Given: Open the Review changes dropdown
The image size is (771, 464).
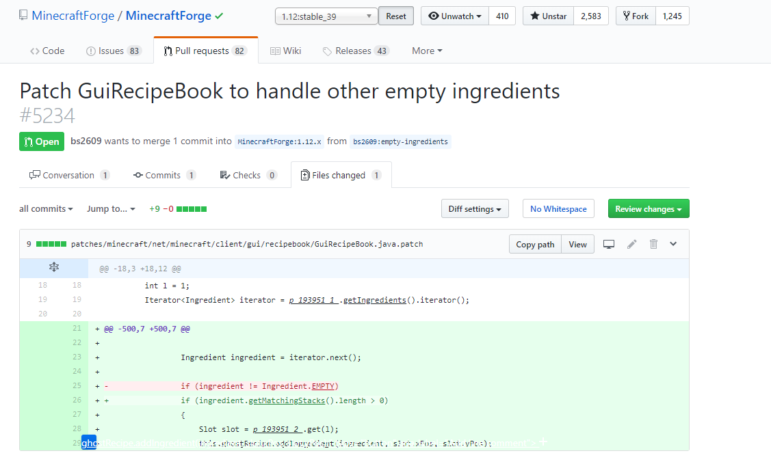Looking at the screenshot, I should tap(649, 208).
